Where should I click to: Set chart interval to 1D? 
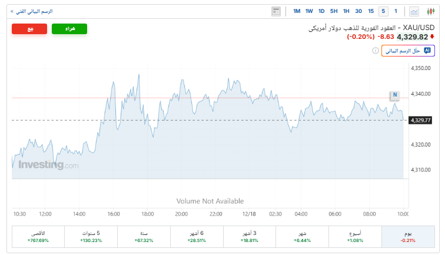(321, 11)
